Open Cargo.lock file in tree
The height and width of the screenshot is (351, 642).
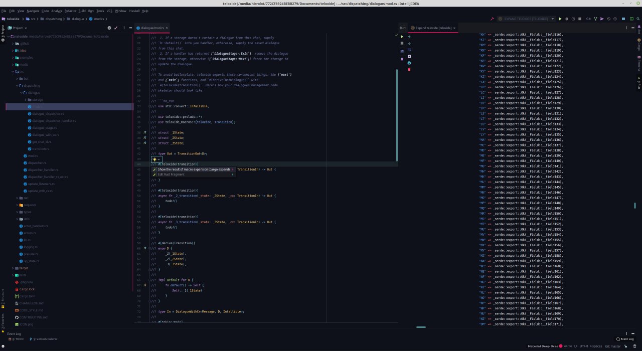pos(27,289)
